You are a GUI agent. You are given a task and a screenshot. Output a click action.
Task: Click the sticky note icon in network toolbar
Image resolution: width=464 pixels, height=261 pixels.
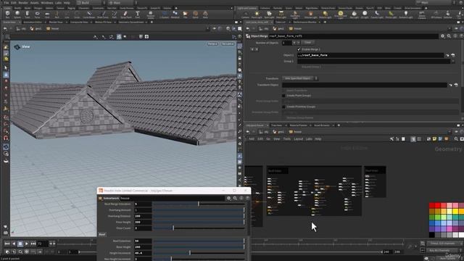point(434,138)
